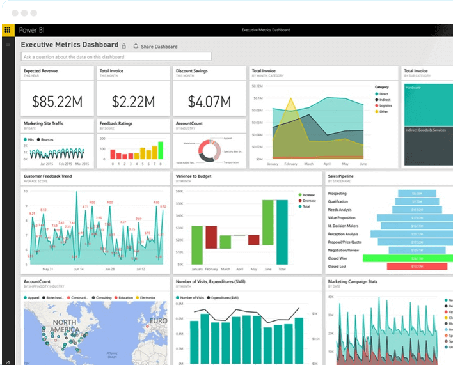This screenshot has width=453, height=365.
Task: Click the Power BI title in header
Action: pyautogui.click(x=31, y=30)
